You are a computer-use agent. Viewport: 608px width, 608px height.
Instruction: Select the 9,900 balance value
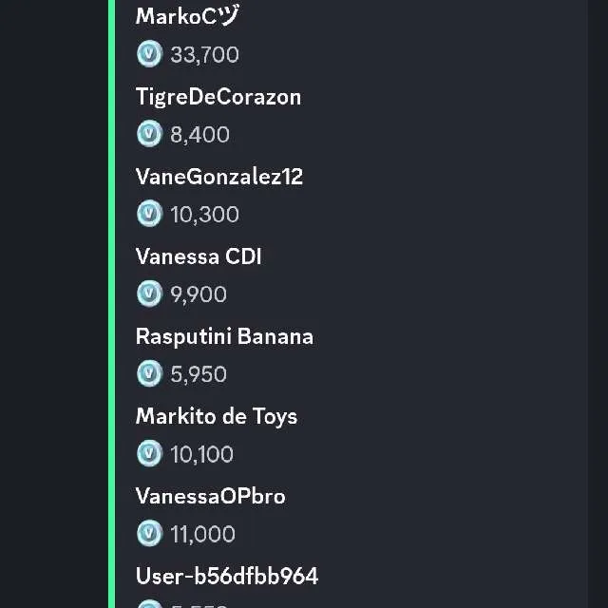(x=199, y=294)
